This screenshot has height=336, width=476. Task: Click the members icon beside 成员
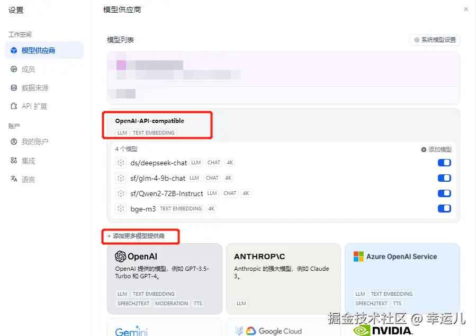pos(14,69)
